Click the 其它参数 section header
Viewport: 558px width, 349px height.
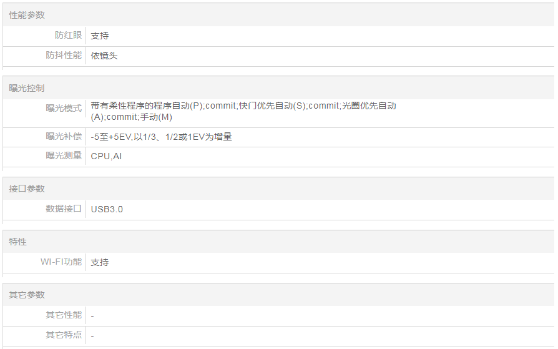click(27, 295)
